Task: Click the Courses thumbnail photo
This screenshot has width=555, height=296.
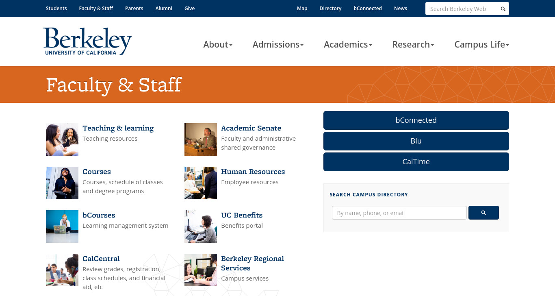Action: [62, 183]
